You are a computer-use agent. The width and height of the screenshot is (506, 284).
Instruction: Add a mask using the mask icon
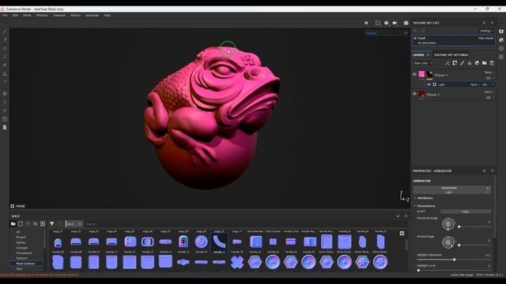tap(455, 63)
